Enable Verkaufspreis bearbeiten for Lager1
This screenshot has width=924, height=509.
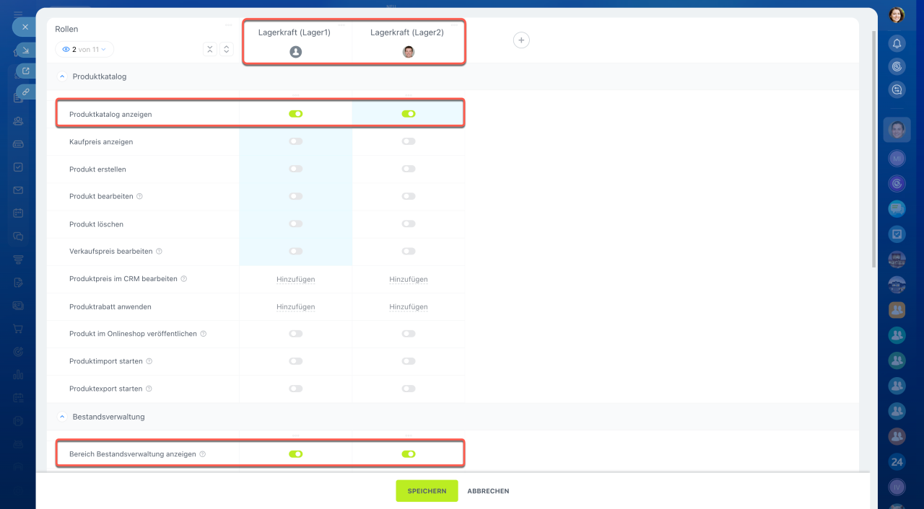pos(295,251)
